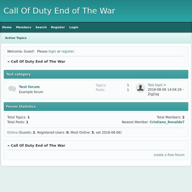Click the Call Of Duty site title header
Screen dimensions: 192x192
59,11
